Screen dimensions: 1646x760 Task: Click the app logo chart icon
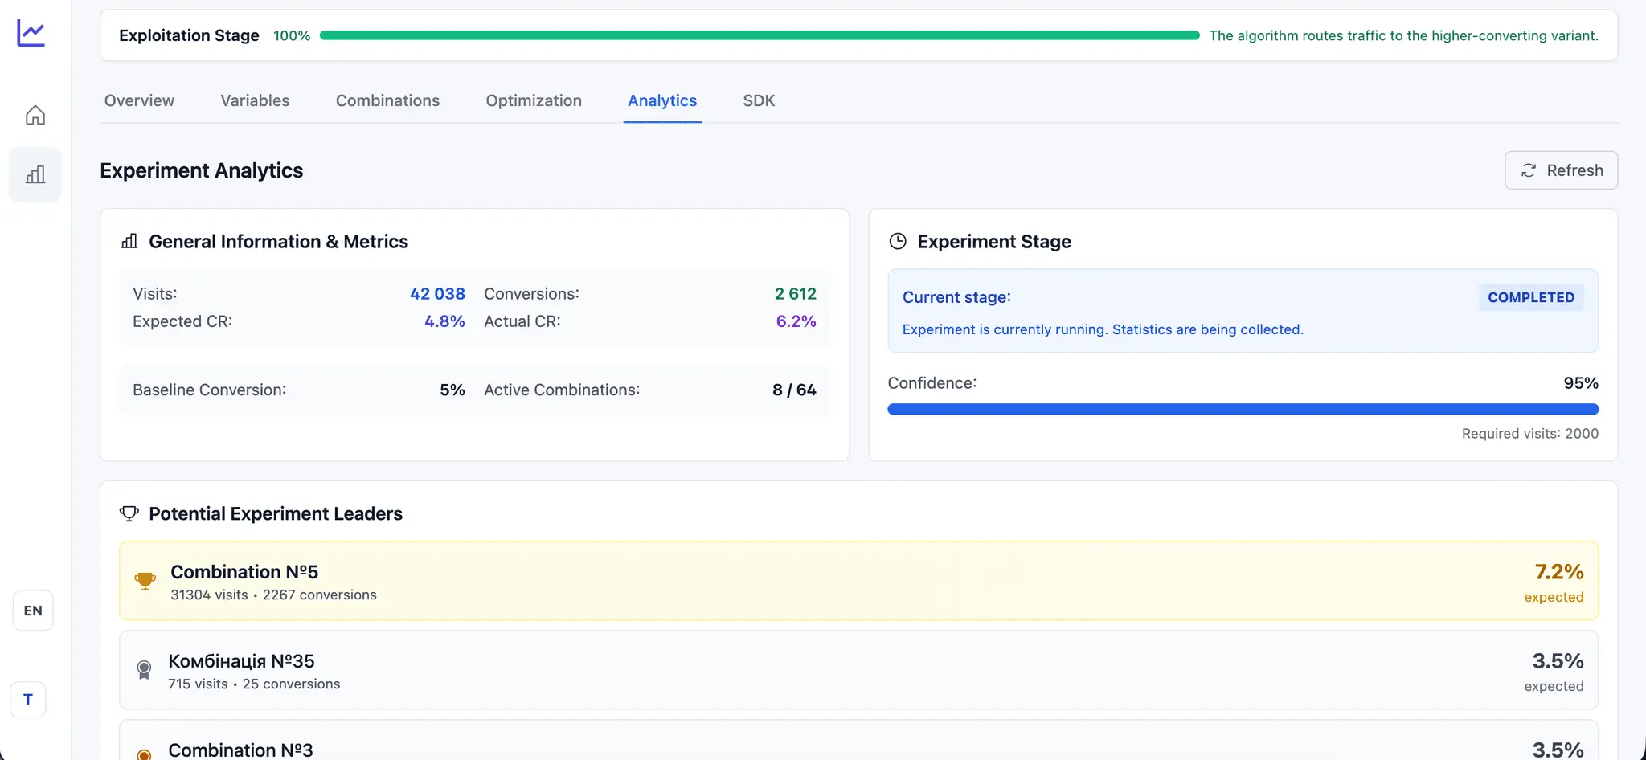(x=31, y=33)
